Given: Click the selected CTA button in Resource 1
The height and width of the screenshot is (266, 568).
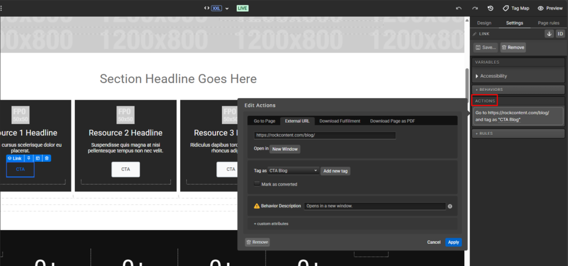Looking at the screenshot, I should point(21,170).
